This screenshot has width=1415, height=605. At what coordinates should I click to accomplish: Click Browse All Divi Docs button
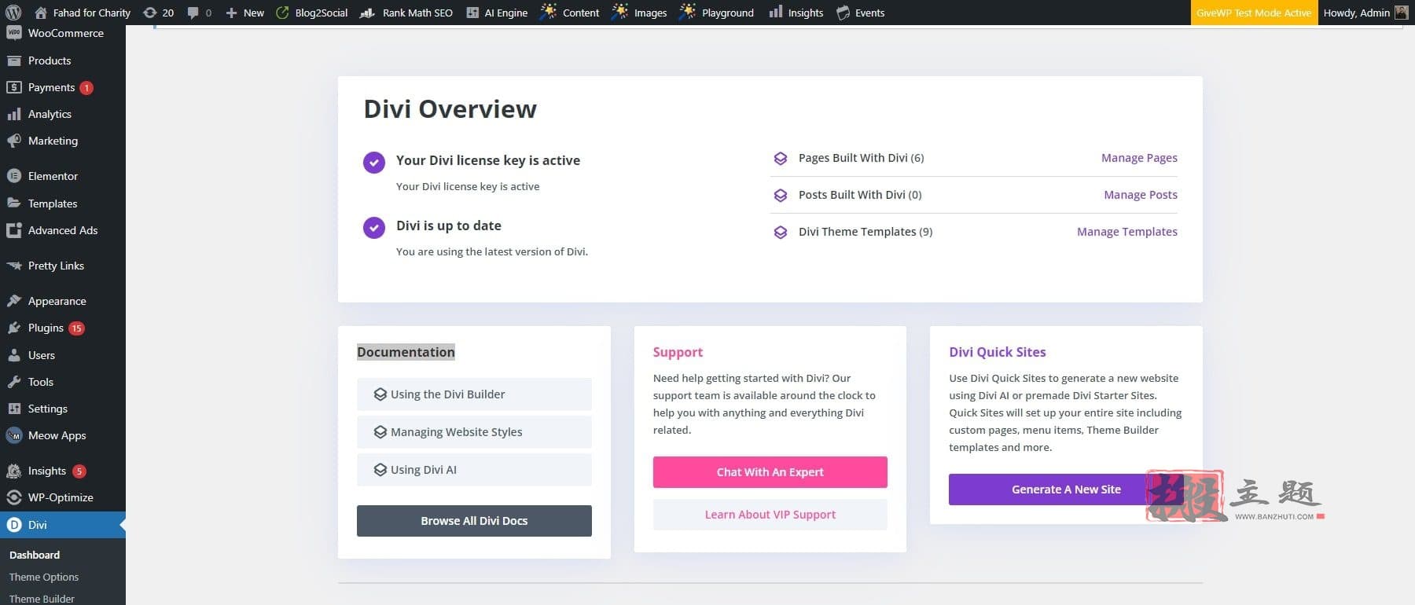click(x=474, y=521)
